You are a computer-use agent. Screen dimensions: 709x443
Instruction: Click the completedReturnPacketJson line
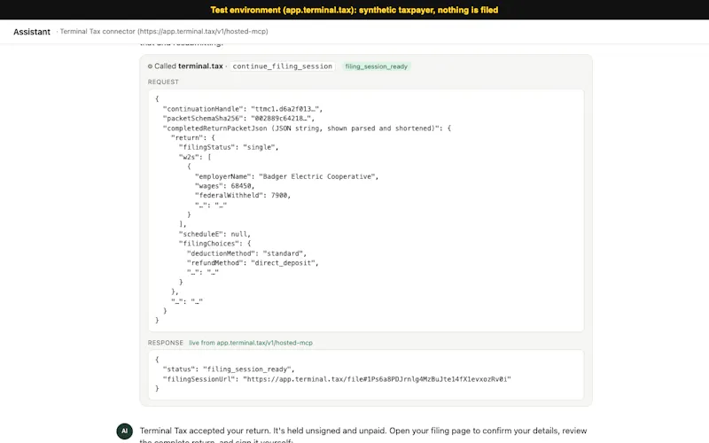pyautogui.click(x=307, y=128)
